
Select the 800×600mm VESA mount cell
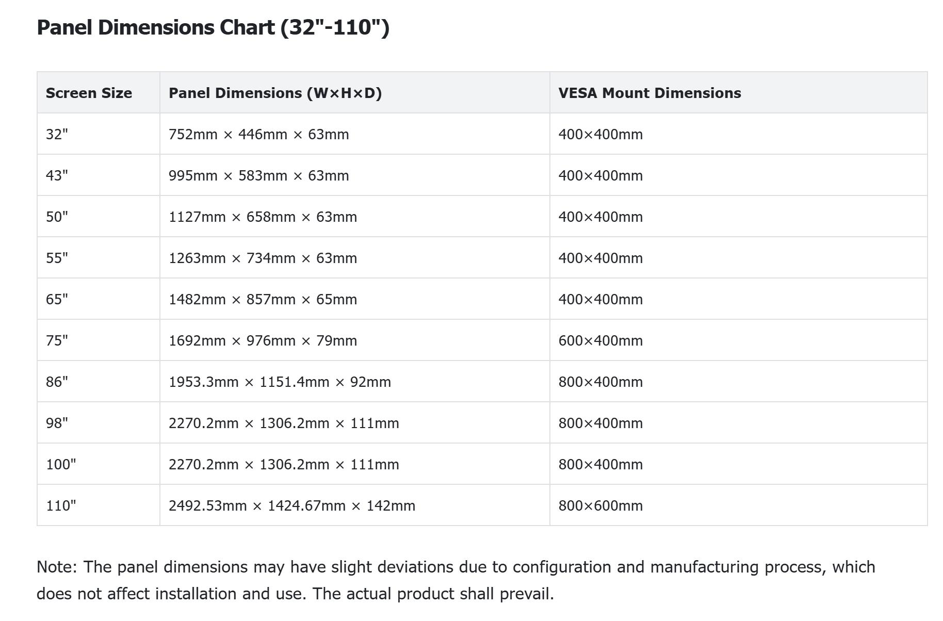[x=600, y=506]
